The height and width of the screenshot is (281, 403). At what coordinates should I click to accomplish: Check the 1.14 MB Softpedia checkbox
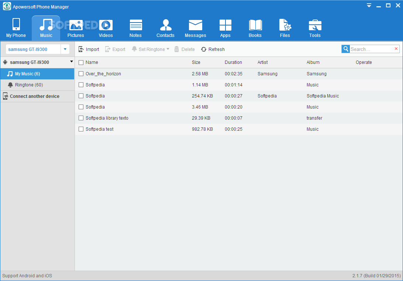pos(81,85)
